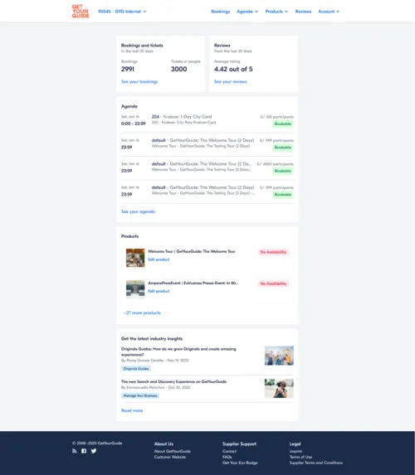
Task: Open the Account dropdown menu
Action: [329, 12]
